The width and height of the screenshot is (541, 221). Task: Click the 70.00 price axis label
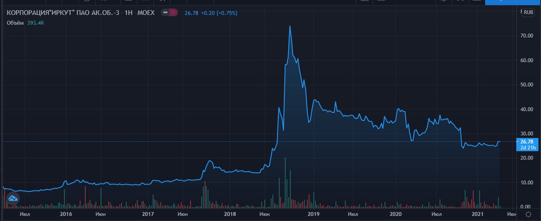tap(527, 36)
